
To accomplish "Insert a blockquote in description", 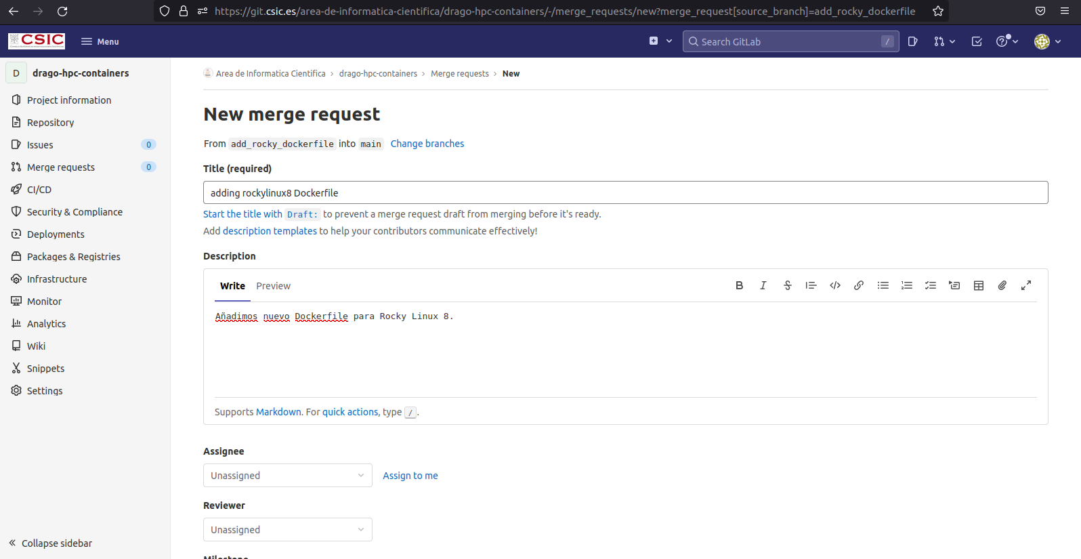I will pyautogui.click(x=811, y=285).
